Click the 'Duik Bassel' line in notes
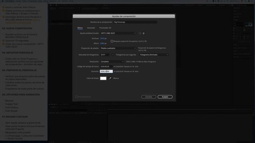 pos(11,111)
